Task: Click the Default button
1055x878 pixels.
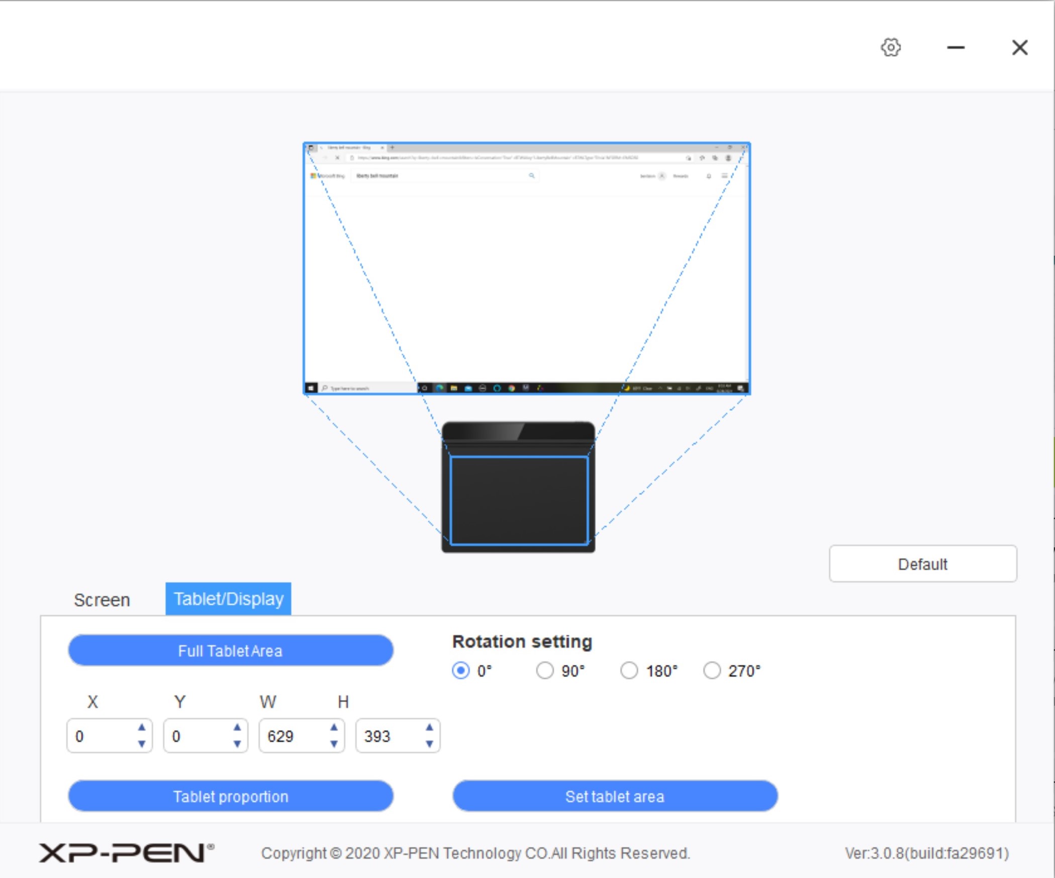Action: click(x=922, y=564)
